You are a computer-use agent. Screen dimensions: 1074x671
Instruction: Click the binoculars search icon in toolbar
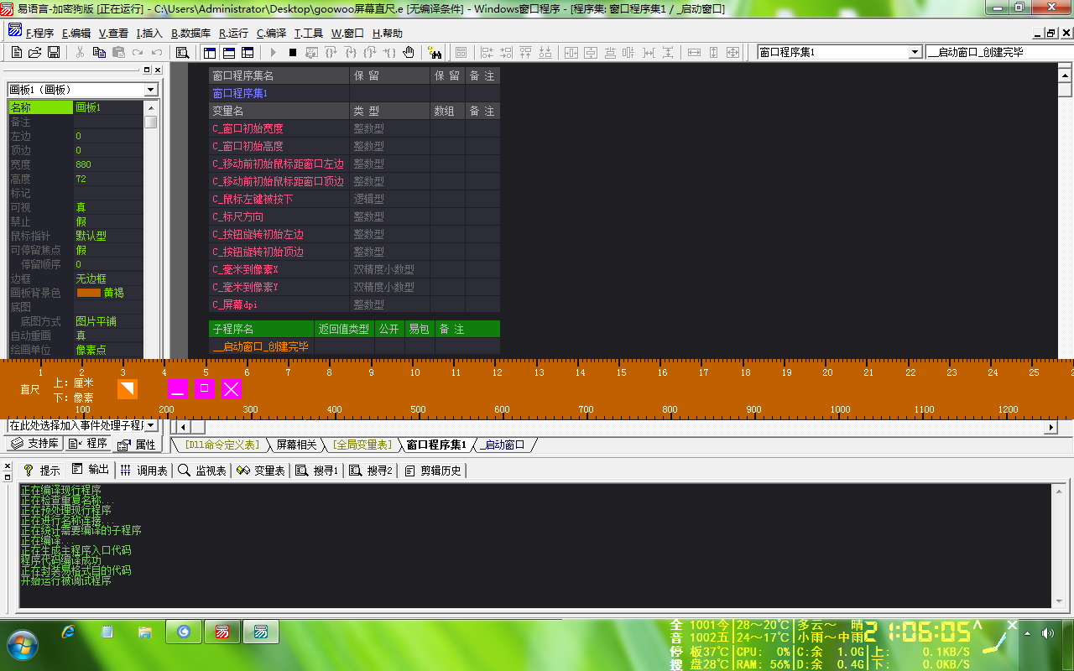(435, 53)
